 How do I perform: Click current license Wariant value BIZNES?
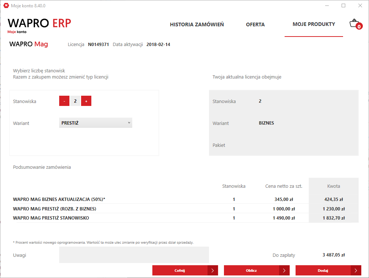(266, 123)
